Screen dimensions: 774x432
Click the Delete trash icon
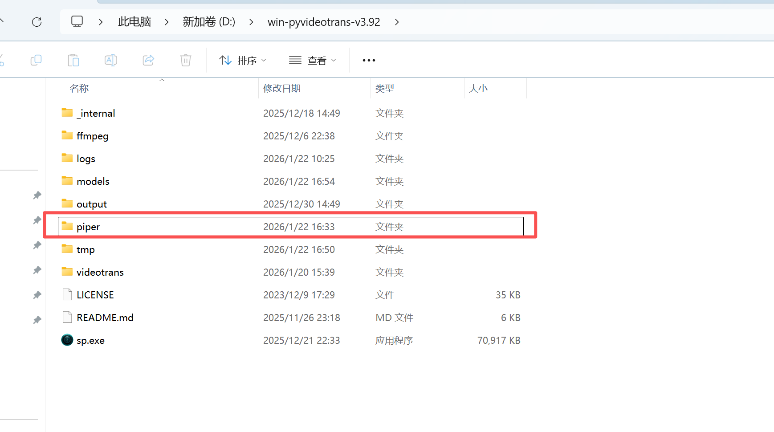186,60
